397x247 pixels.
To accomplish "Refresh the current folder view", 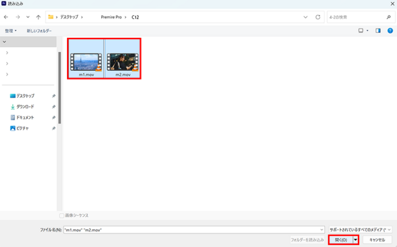I will (x=318, y=17).
